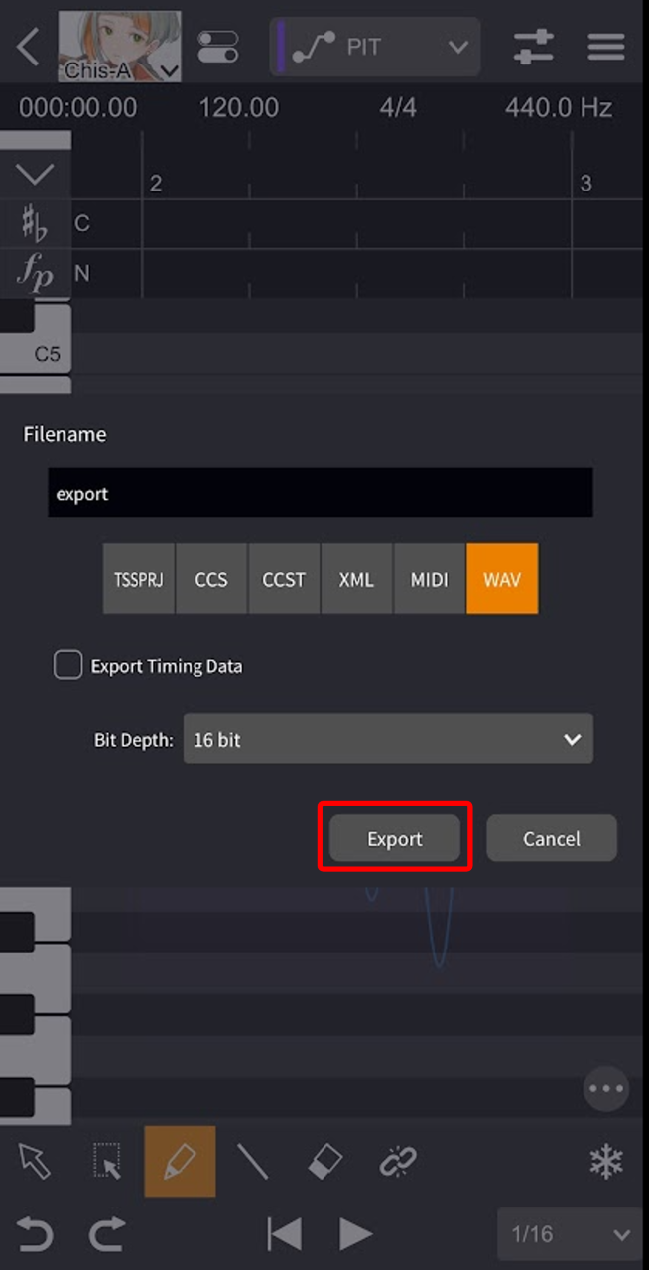This screenshot has height=1270, width=649.
Task: Select the pencil draw tool
Action: coord(180,1161)
